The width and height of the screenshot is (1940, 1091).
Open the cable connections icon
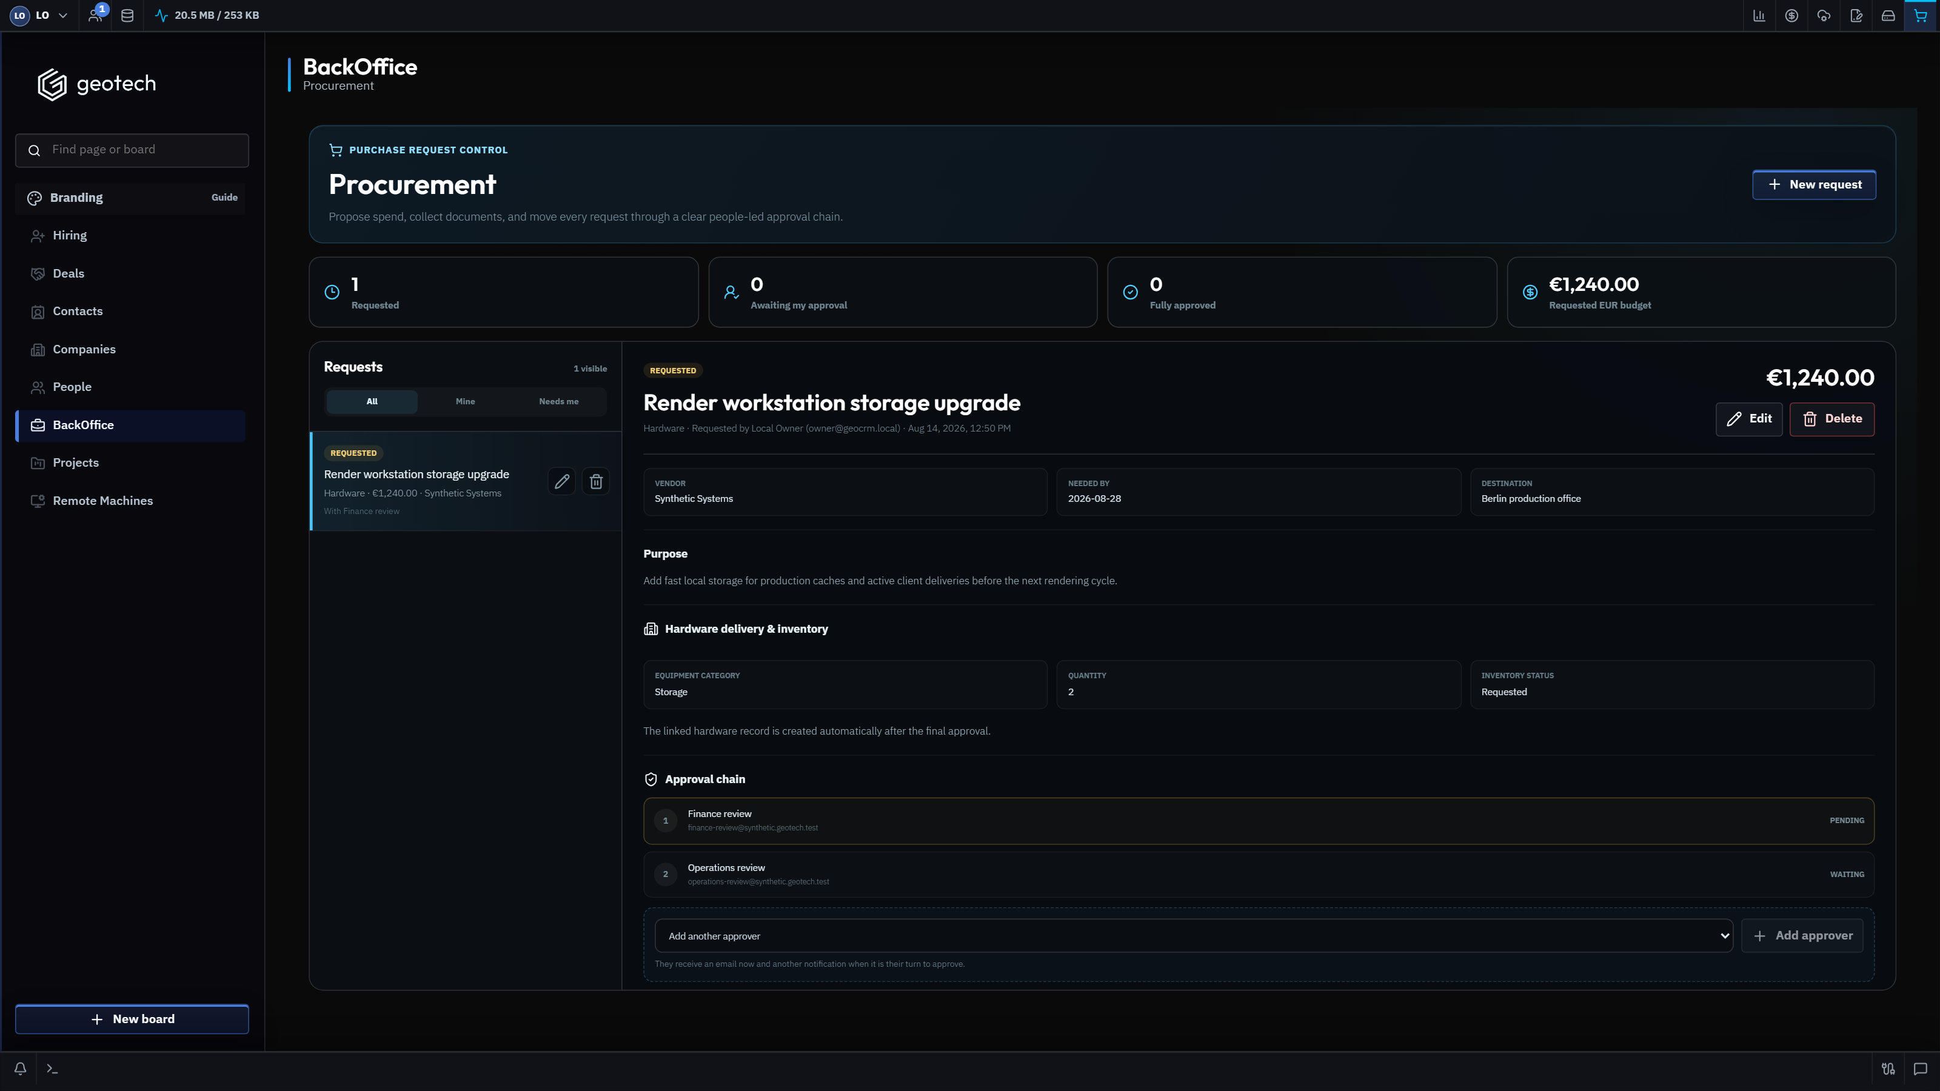click(x=1888, y=1069)
